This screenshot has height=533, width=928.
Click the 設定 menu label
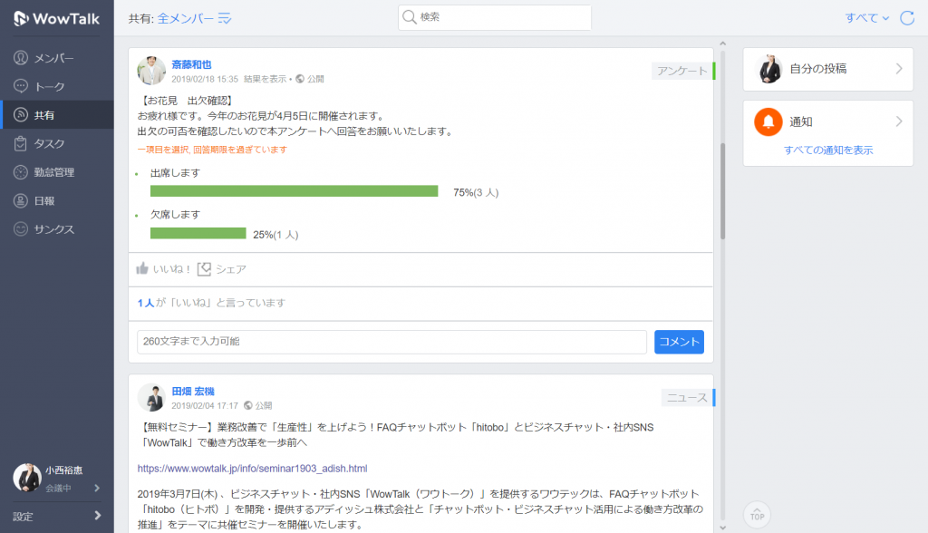[23, 517]
